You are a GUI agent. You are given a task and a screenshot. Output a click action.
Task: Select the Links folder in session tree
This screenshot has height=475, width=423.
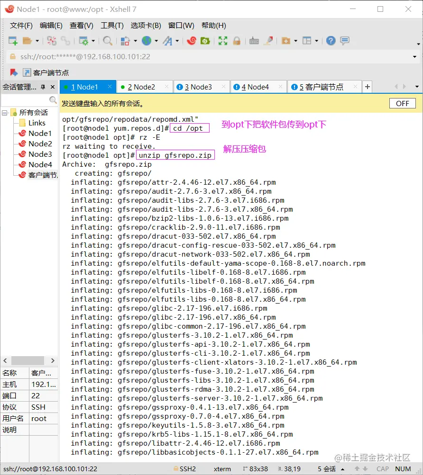click(37, 123)
